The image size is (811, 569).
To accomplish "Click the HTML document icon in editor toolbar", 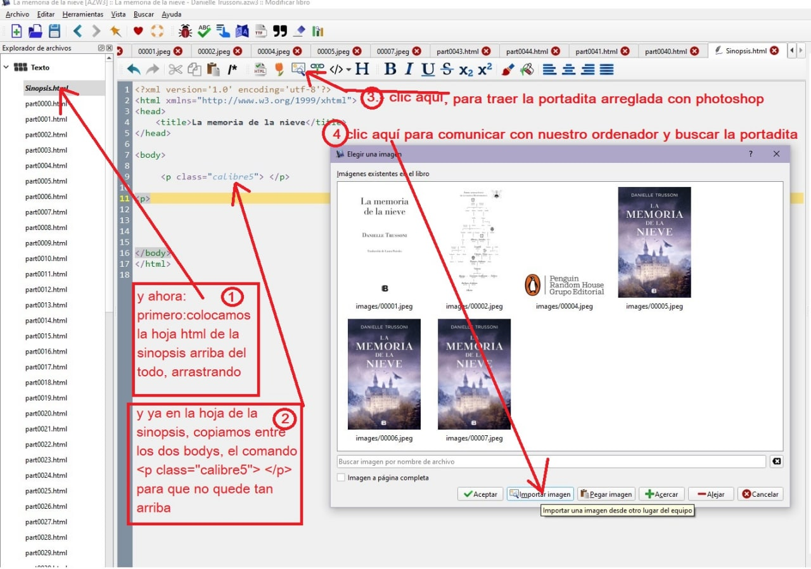I will point(260,70).
